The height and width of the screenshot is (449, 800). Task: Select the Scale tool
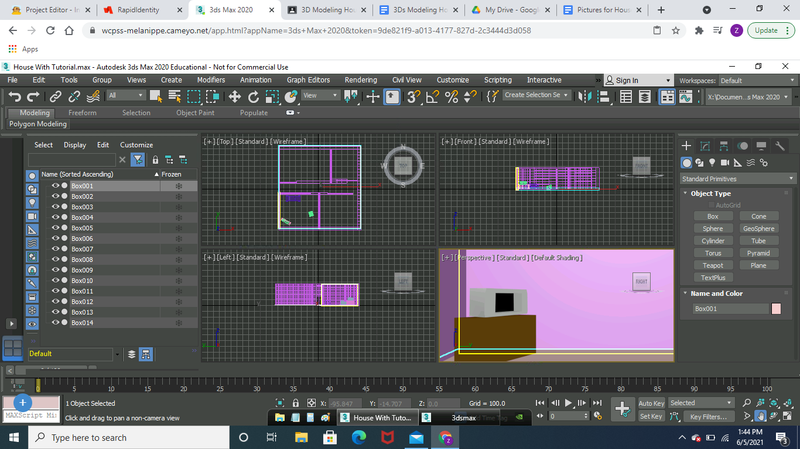click(272, 96)
